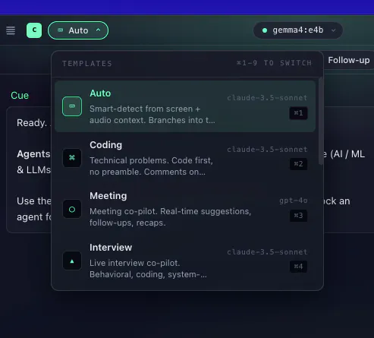Click claude-3.5-sonnet label on Interview row
The image size is (374, 338).
[267, 252]
